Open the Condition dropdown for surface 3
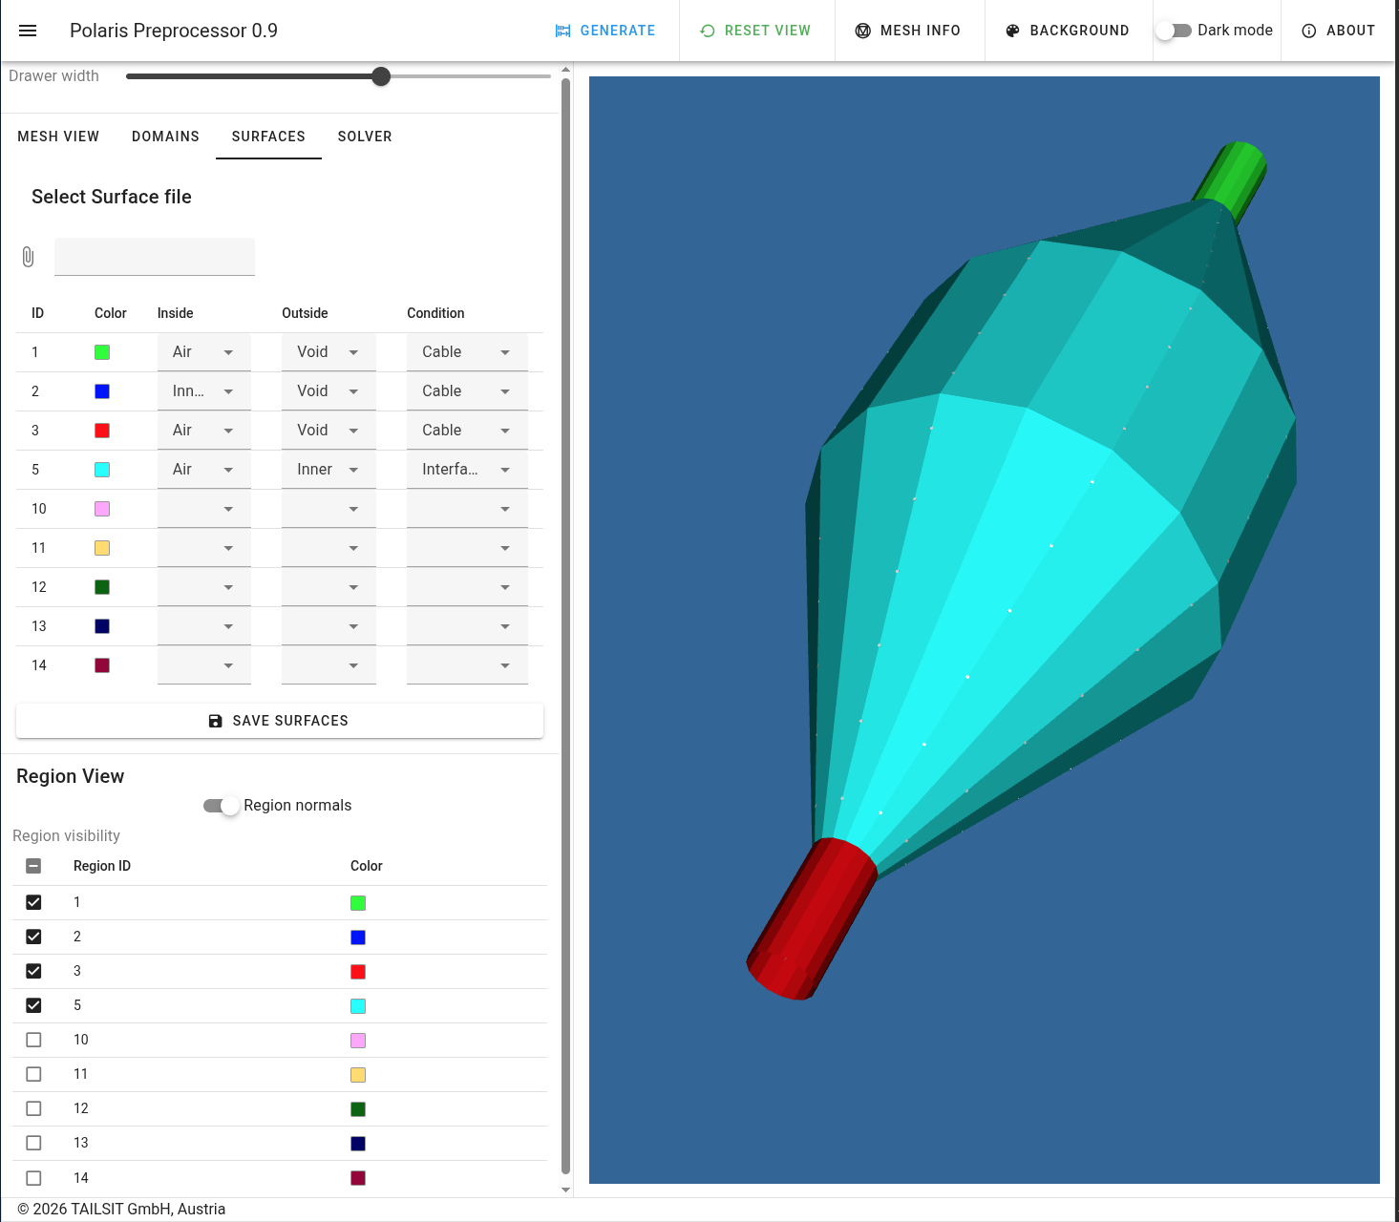Viewport: 1399px width, 1222px height. pyautogui.click(x=467, y=431)
